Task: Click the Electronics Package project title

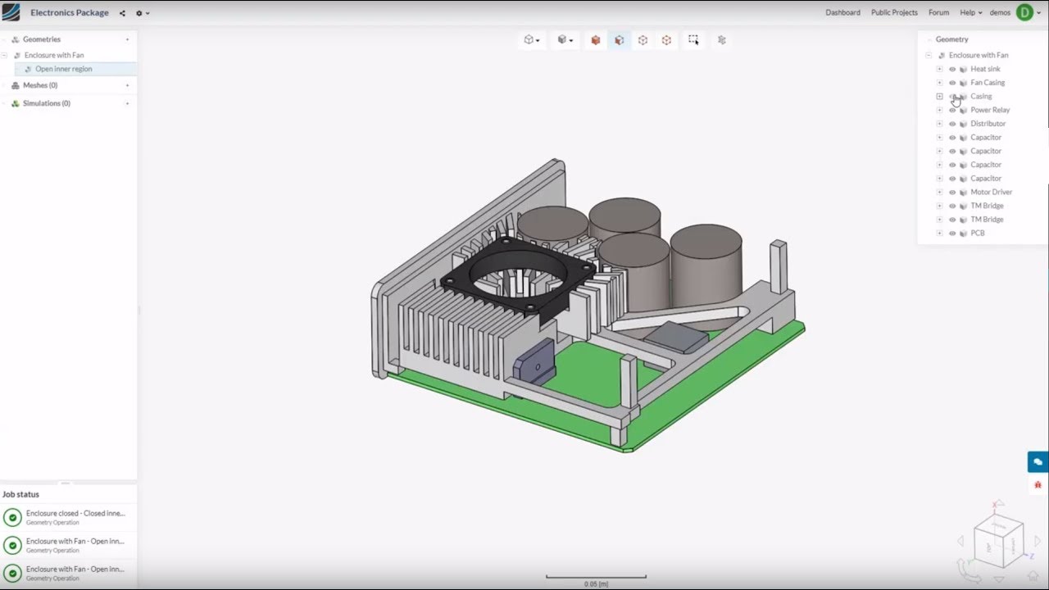Action: point(70,13)
